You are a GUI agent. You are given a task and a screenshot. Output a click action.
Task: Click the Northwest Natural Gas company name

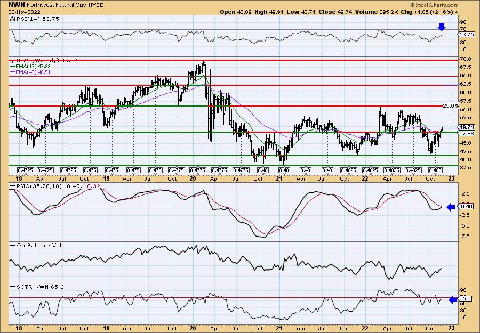coord(58,5)
